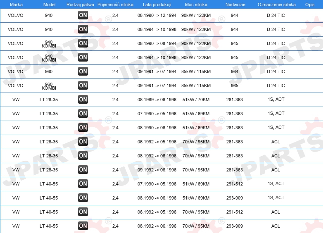The image size is (323, 233).
Task: Click ON icon in LT 40-55 row dated 08.1990 -> 06.1996
Action: click(83, 197)
